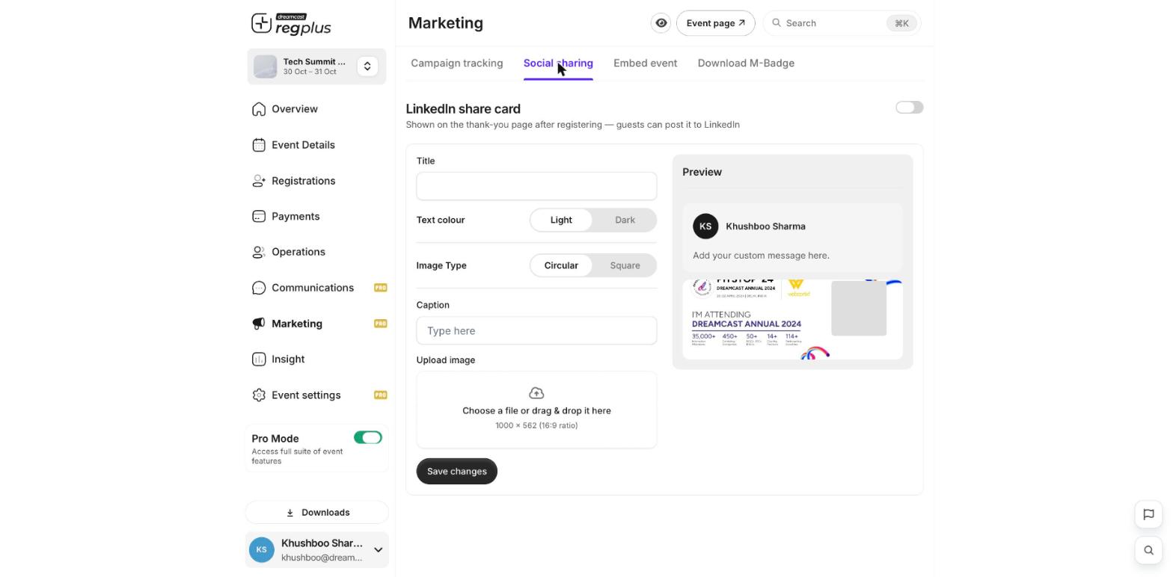Viewport: 1173px width, 577px height.
Task: Select the Social sharing tab
Action: click(x=558, y=64)
